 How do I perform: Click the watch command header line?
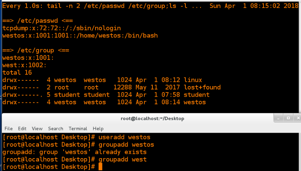(x=150, y=6)
